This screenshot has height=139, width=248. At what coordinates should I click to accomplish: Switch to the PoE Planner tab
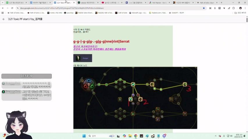159,3
